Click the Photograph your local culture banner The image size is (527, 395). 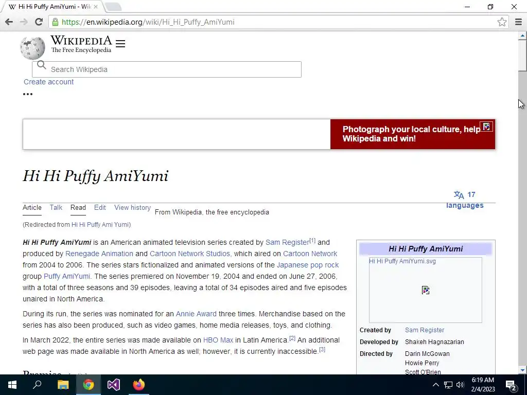(412, 134)
